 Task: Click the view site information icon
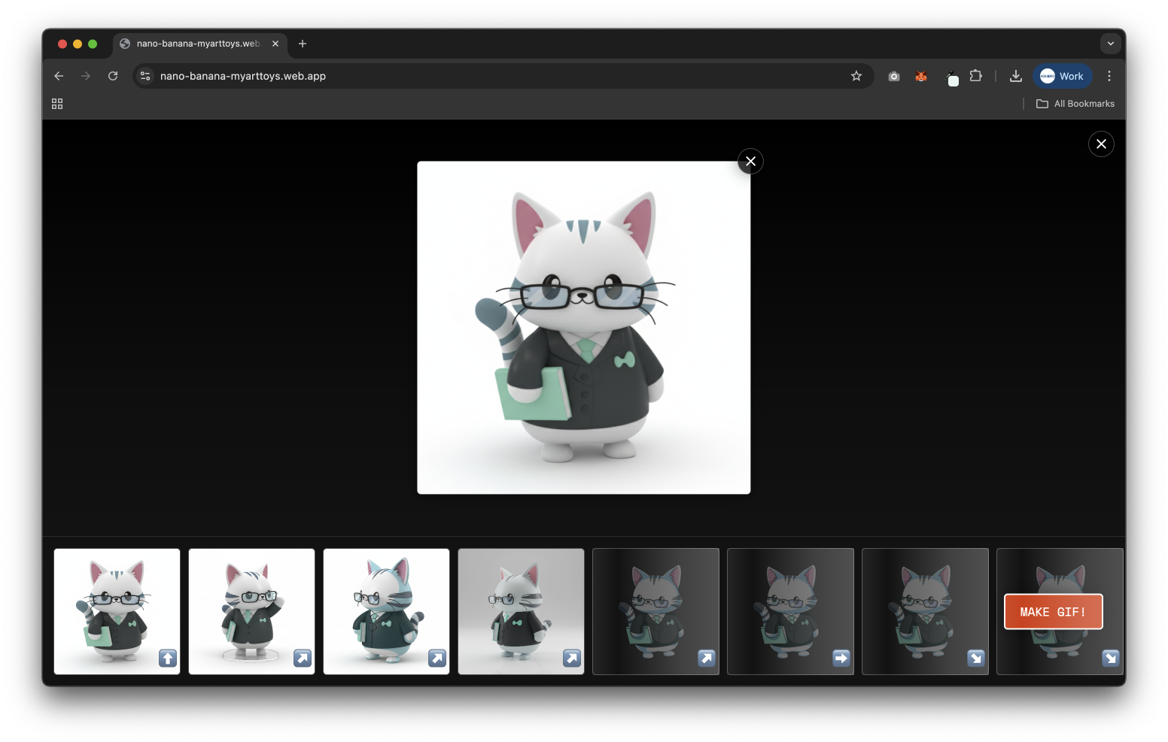[145, 76]
